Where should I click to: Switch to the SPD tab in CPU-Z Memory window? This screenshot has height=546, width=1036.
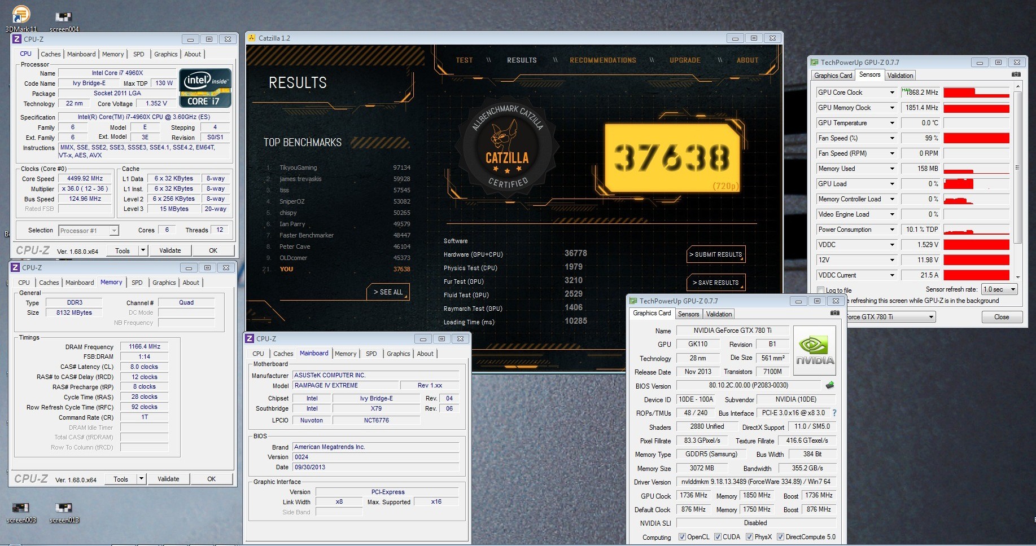coord(137,283)
